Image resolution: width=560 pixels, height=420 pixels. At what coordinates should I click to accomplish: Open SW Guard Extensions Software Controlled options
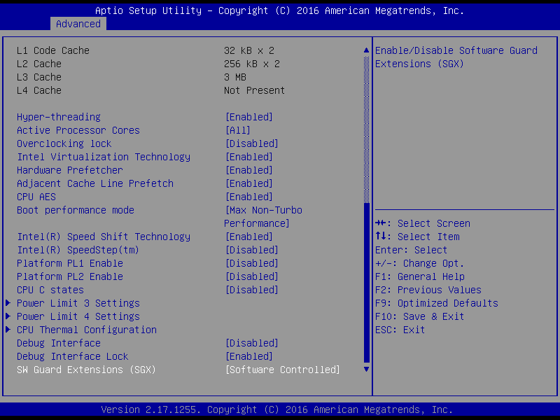point(282,370)
